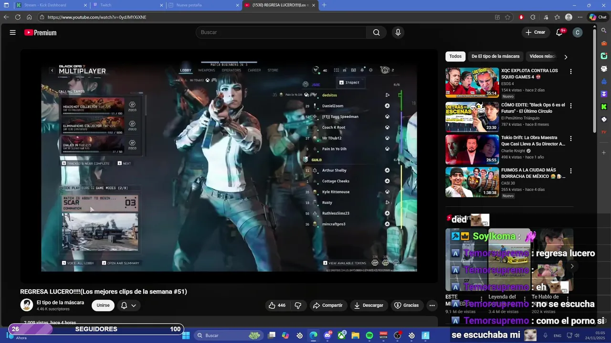Viewport: 611px width, 343px height.
Task: Open browser extensions puzzle icon
Action: coord(533,17)
